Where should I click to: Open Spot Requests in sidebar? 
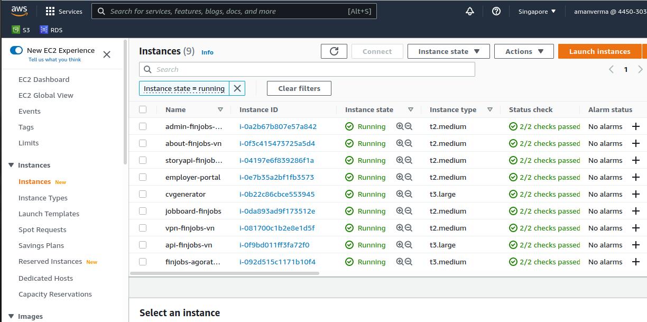pyautogui.click(x=42, y=229)
